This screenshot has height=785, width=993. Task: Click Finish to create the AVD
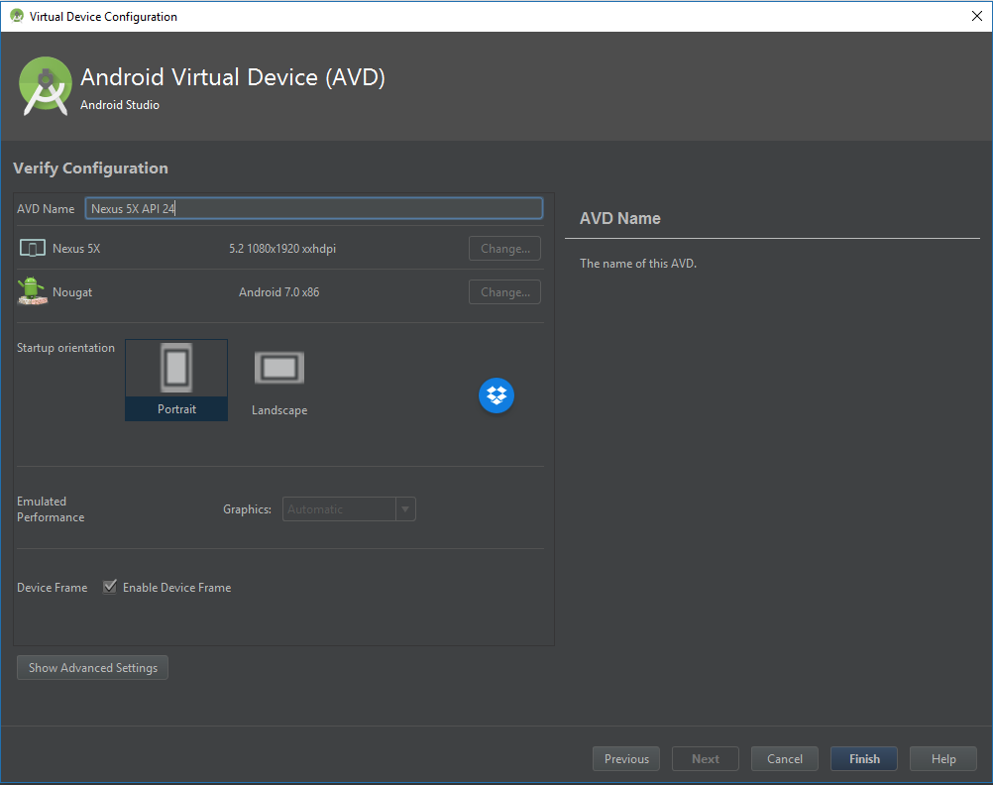click(x=864, y=759)
